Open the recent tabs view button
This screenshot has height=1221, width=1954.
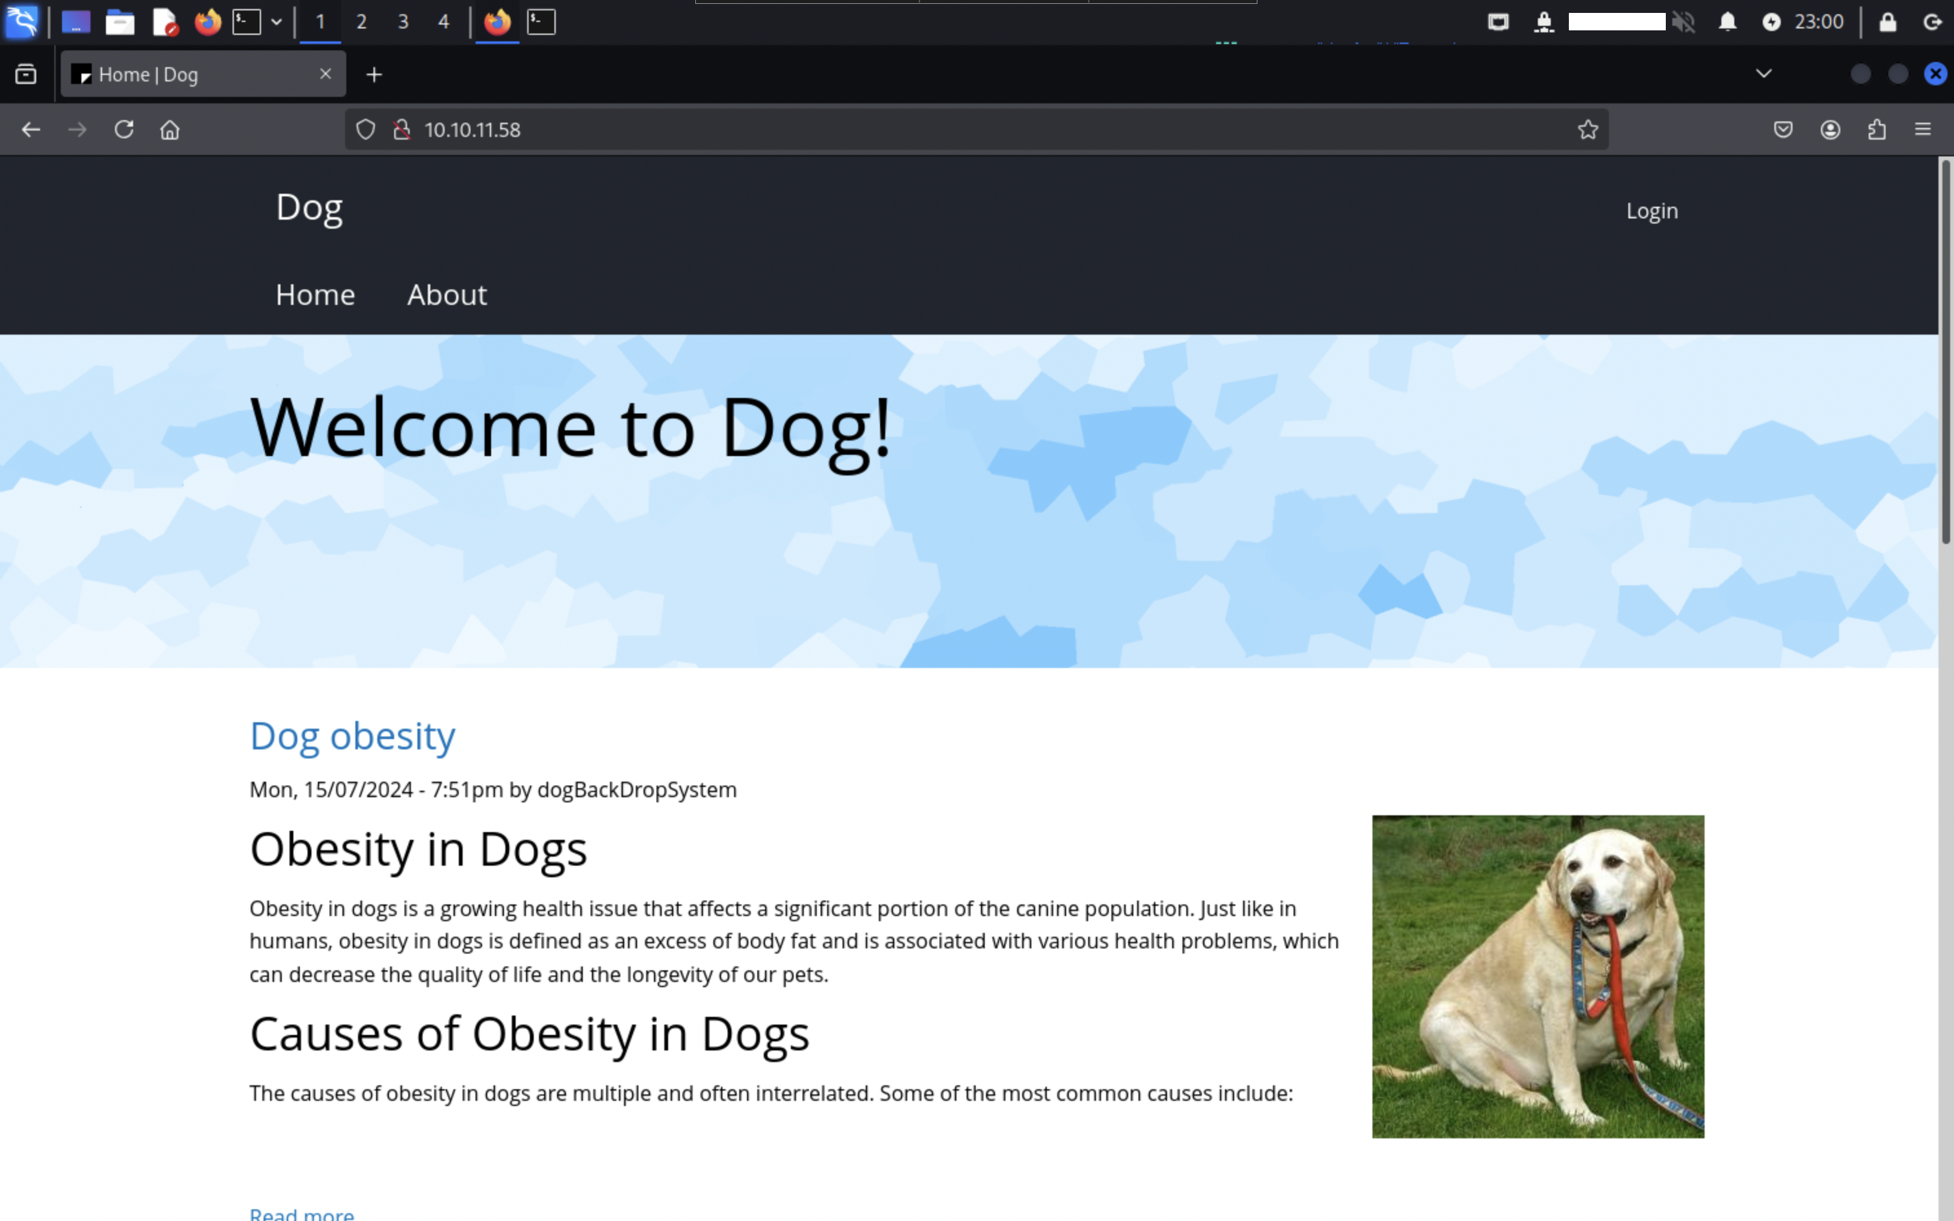coord(26,74)
